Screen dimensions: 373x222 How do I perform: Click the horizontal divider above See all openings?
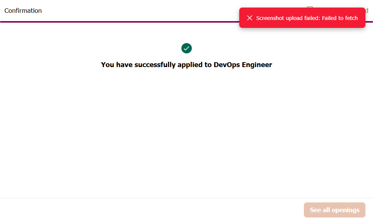(151, 198)
